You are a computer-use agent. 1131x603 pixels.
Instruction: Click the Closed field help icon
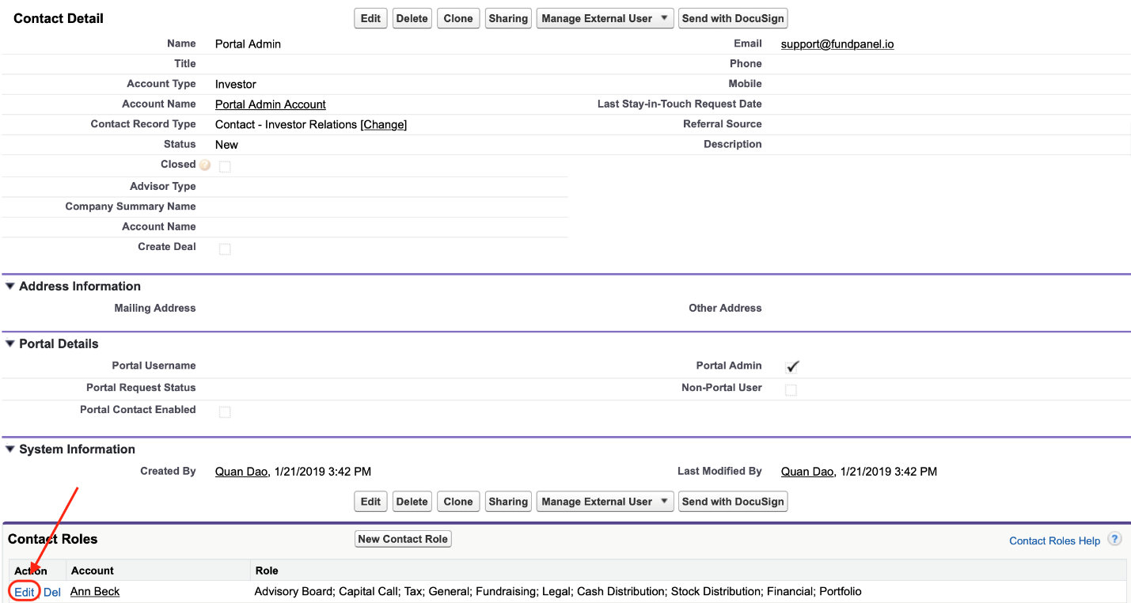(x=205, y=165)
